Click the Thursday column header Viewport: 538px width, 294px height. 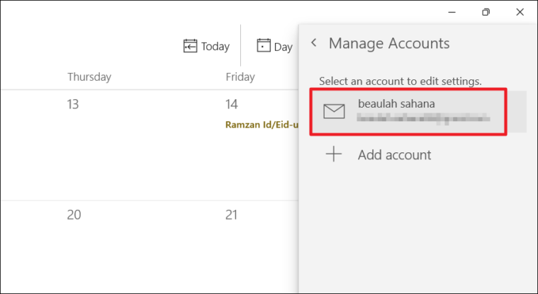click(89, 77)
